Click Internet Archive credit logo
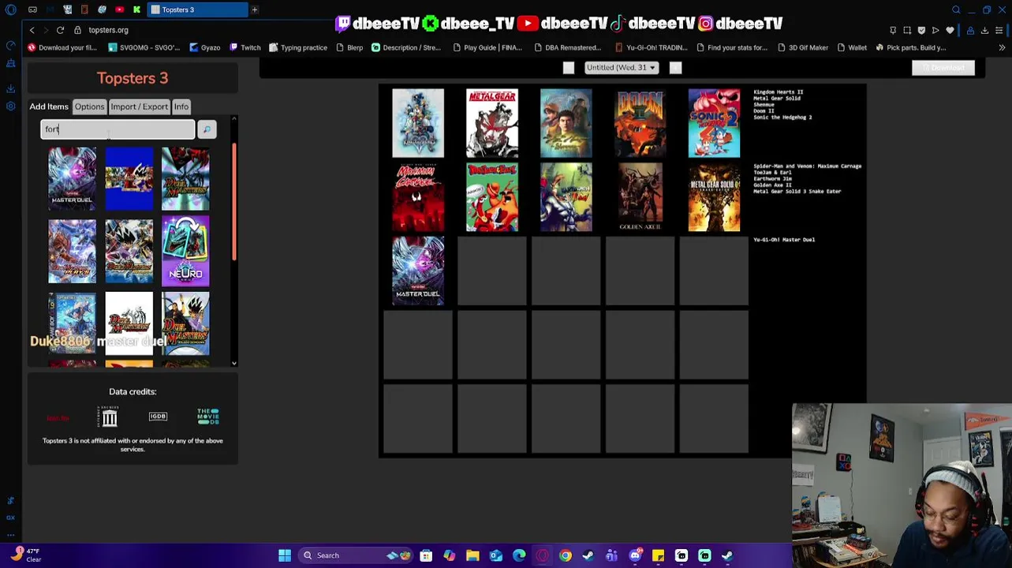 [x=109, y=417]
